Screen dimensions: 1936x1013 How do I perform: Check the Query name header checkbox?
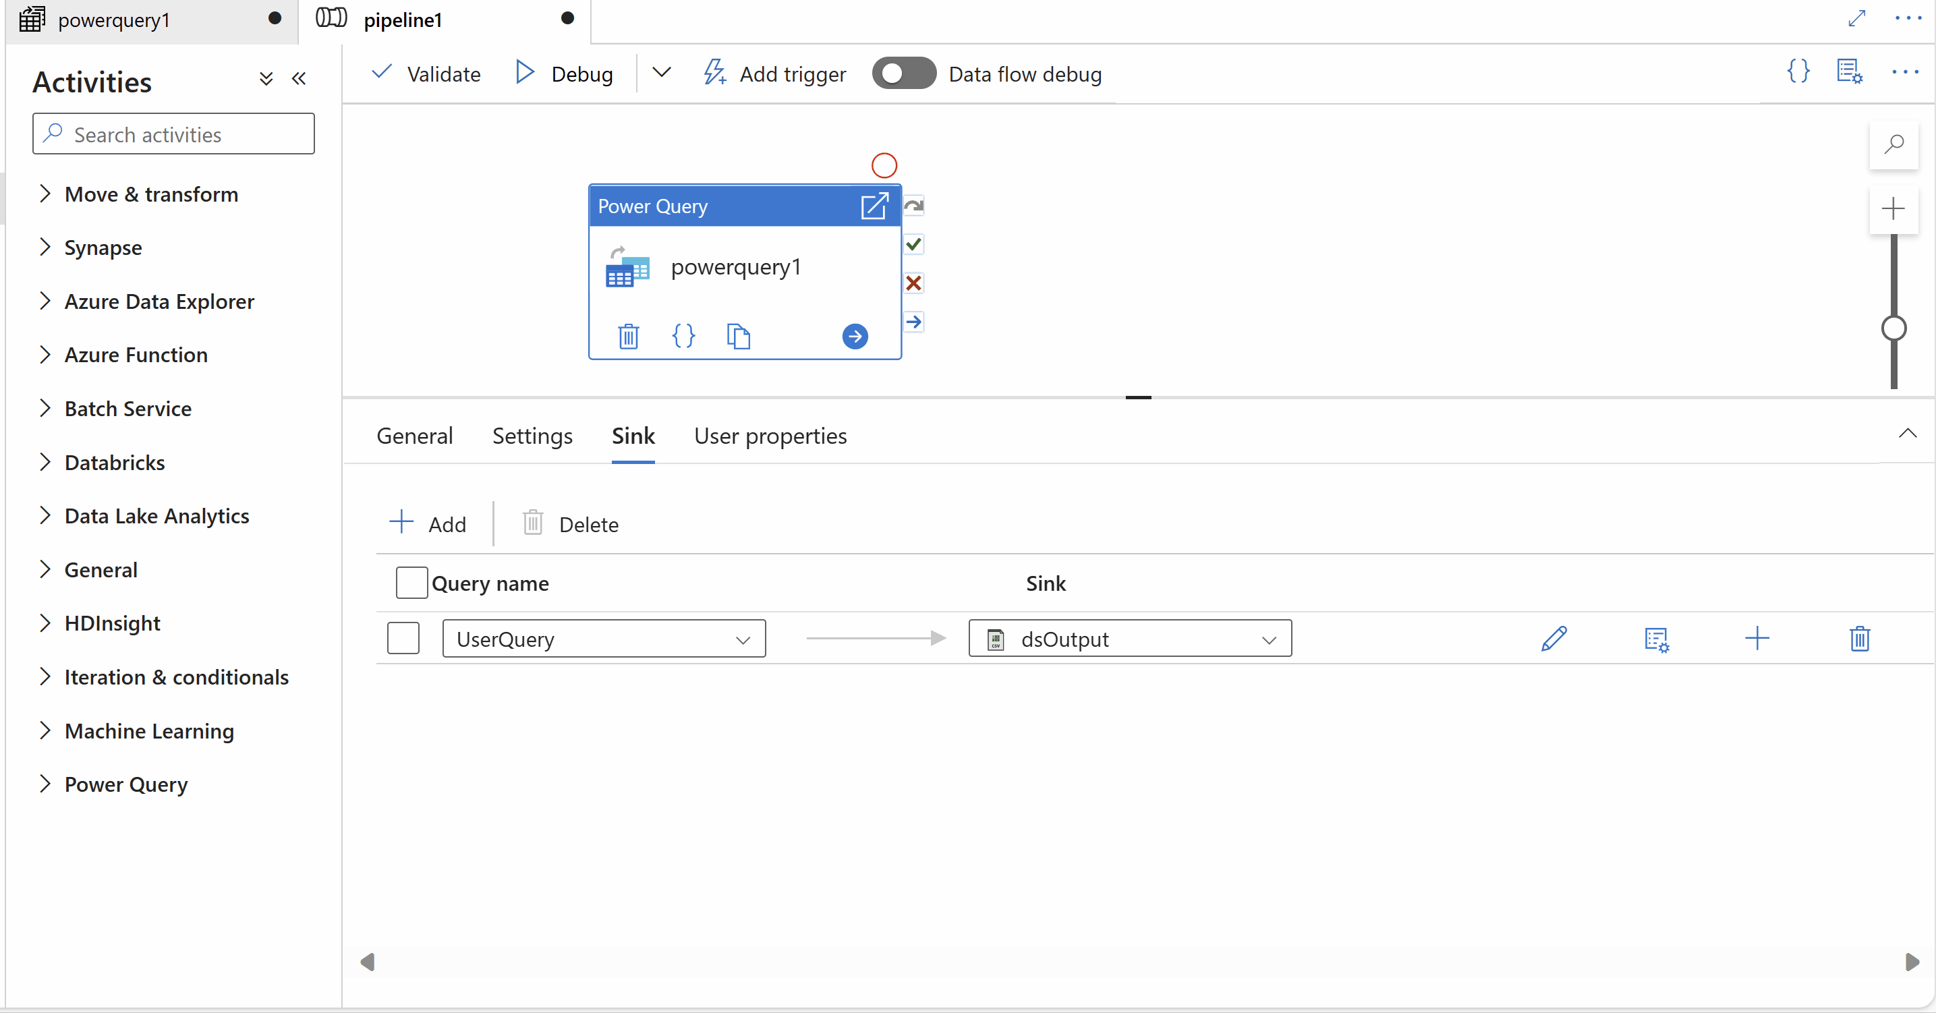tap(410, 583)
